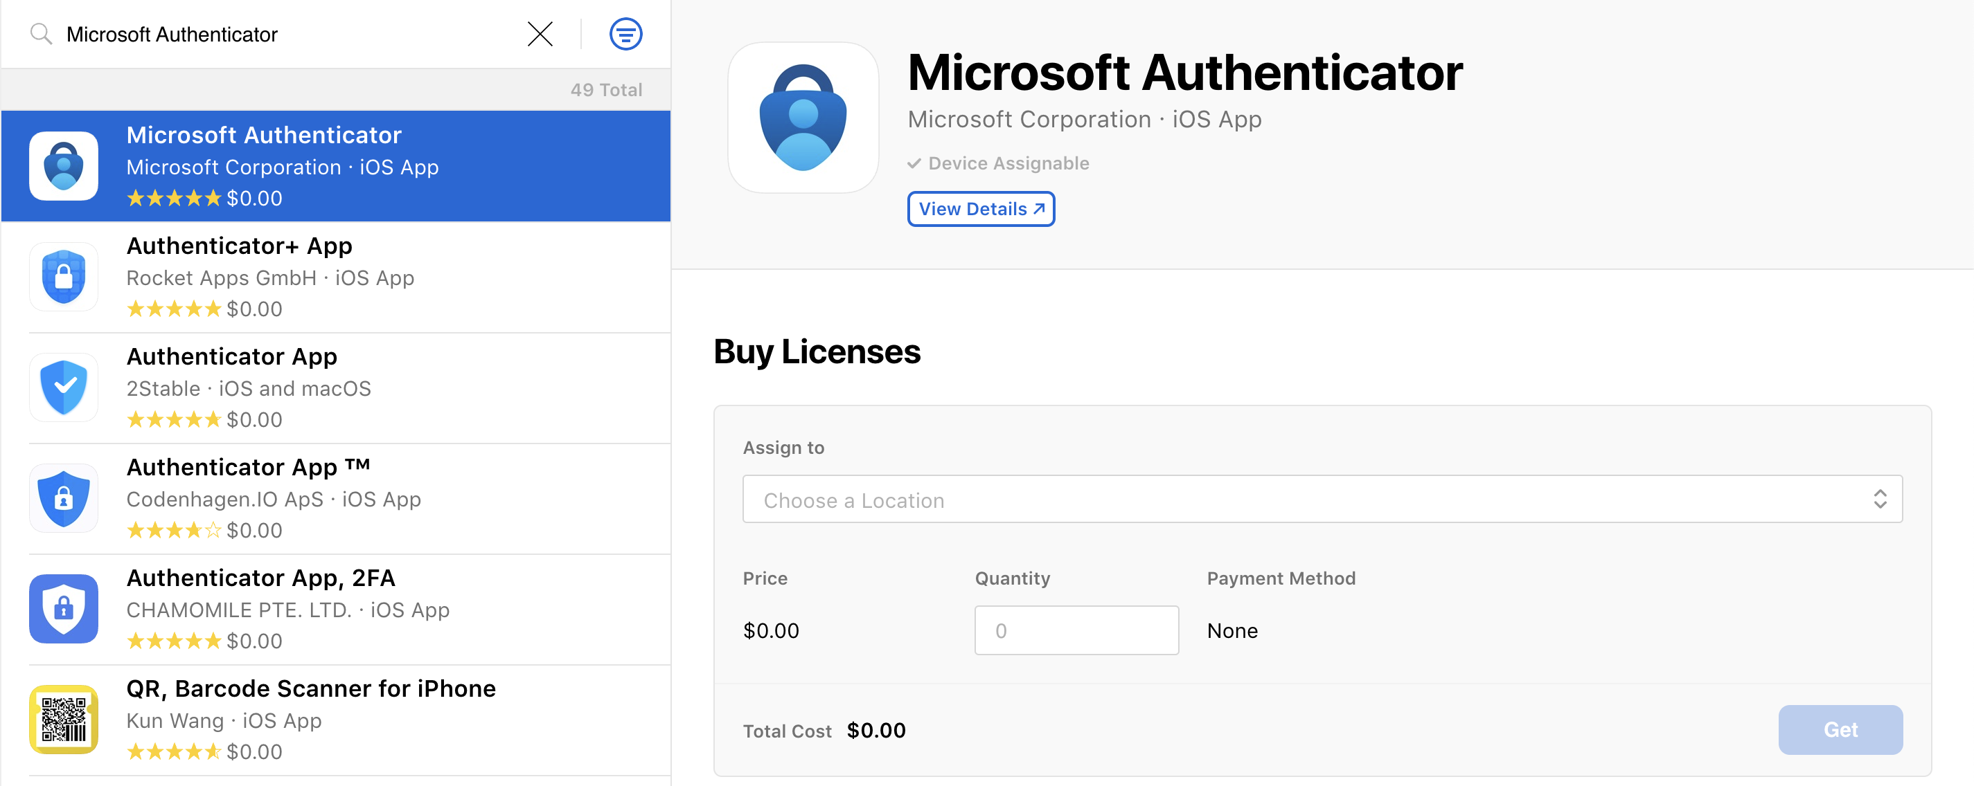Click the Device Assignable checkmark label
The image size is (1974, 786).
(999, 164)
